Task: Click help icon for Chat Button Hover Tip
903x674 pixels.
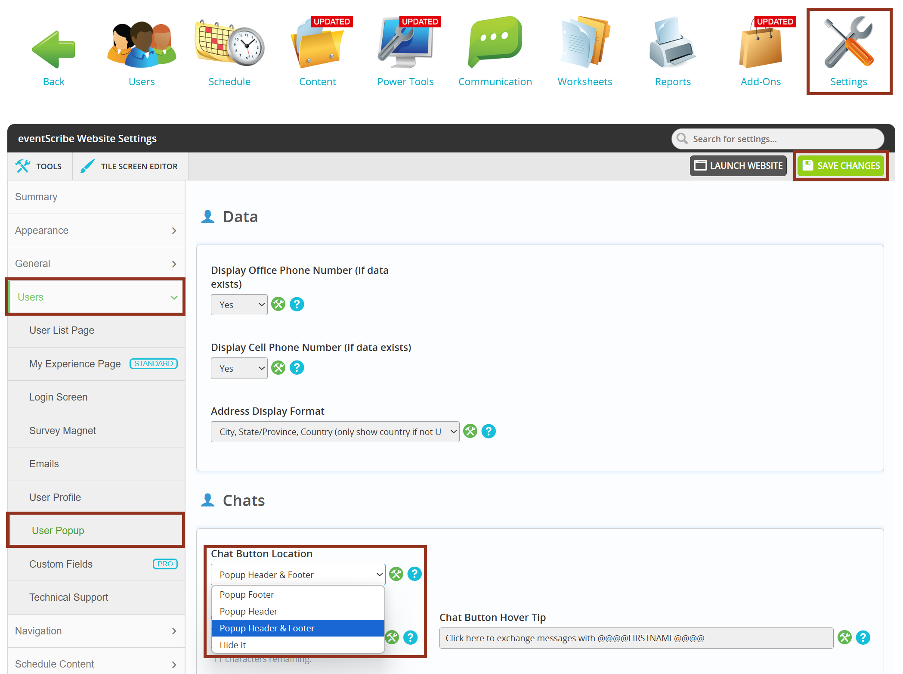Action: pos(863,637)
